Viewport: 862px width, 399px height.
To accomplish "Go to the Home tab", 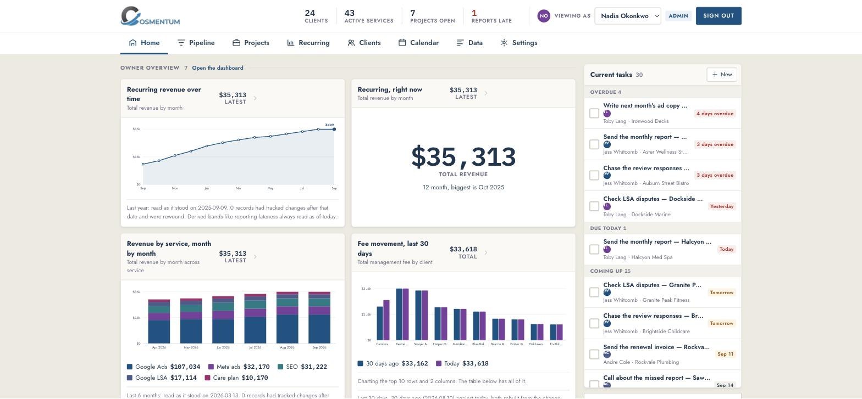I will pyautogui.click(x=144, y=43).
